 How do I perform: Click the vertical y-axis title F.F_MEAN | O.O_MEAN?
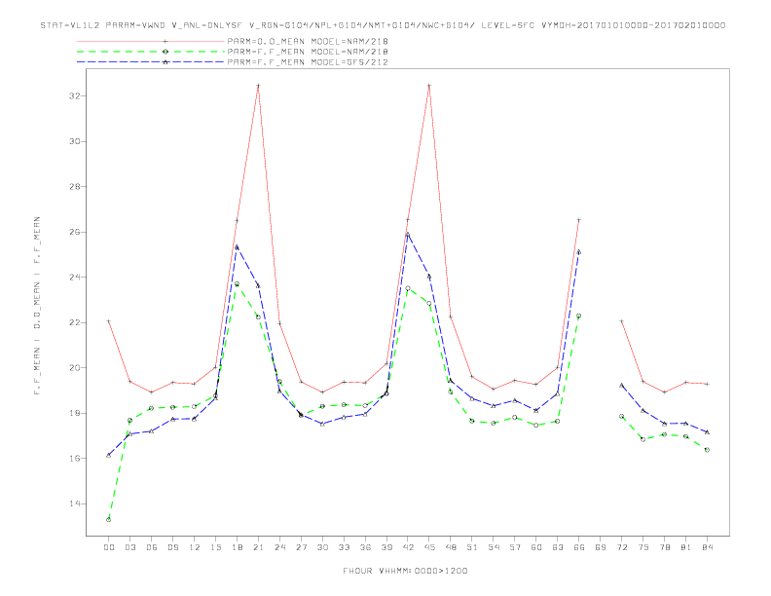[x=37, y=306]
